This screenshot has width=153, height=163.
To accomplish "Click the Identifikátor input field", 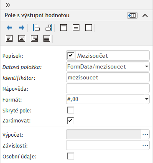I will (108, 77).
